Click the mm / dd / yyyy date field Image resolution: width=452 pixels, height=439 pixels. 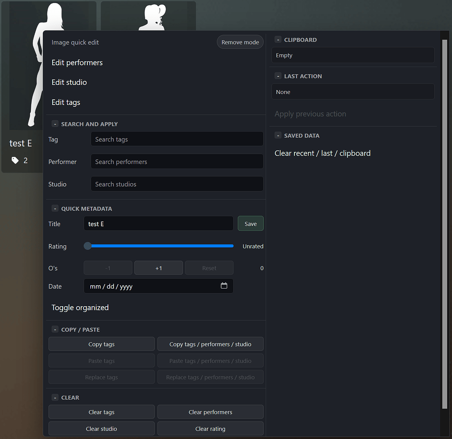[158, 286]
